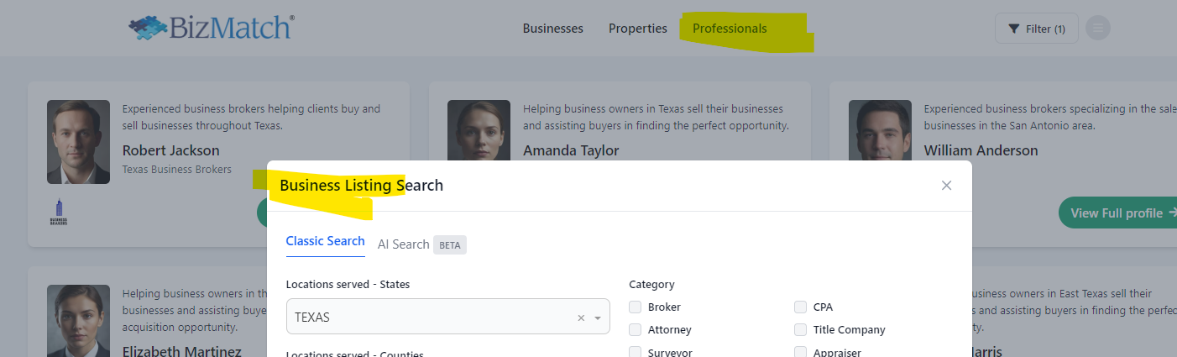This screenshot has height=357, width=1177.
Task: Go to the Businesses menu item
Action: click(x=552, y=29)
